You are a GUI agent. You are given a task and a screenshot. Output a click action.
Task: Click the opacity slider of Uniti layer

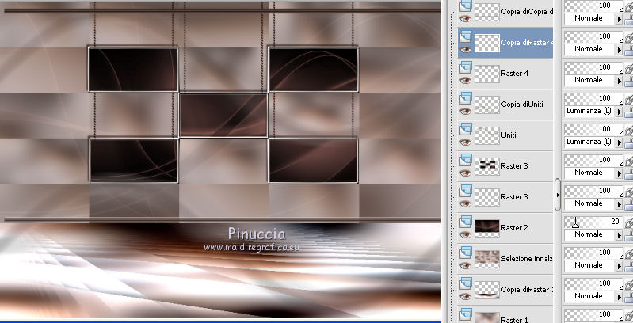(593, 128)
